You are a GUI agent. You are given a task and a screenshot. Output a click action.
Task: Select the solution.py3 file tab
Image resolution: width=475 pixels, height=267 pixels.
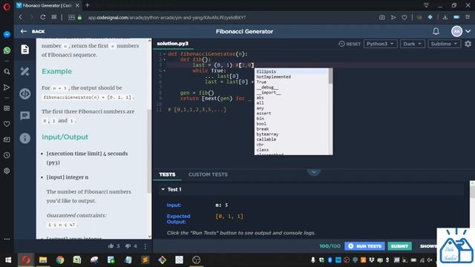point(173,44)
